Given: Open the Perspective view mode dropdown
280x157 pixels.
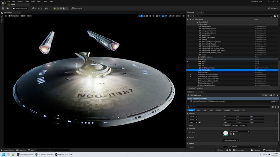Looking at the screenshot, I should [x=14, y=16].
